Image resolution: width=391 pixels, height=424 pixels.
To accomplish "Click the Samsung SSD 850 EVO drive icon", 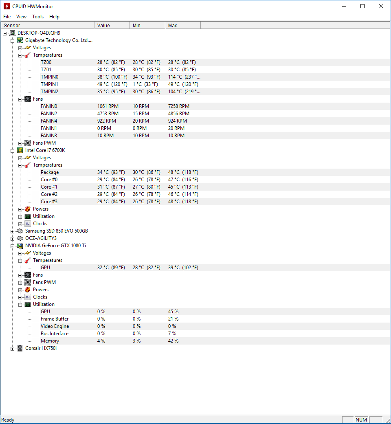I will (x=20, y=231).
